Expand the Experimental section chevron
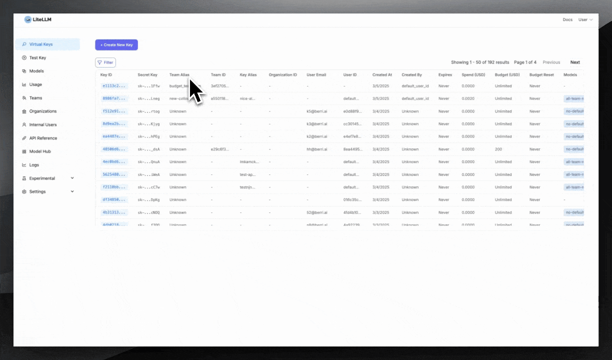The width and height of the screenshot is (612, 360). point(72,178)
